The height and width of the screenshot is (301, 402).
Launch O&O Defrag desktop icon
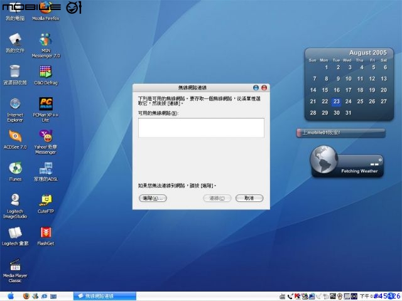pos(46,75)
